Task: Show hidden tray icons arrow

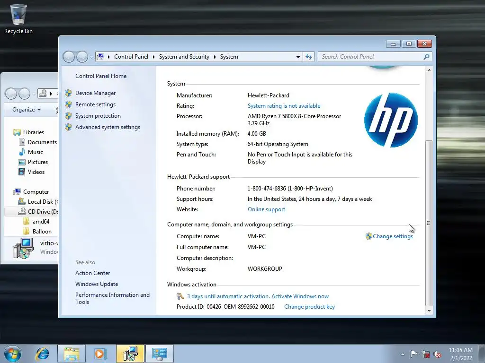Action: click(x=403, y=354)
